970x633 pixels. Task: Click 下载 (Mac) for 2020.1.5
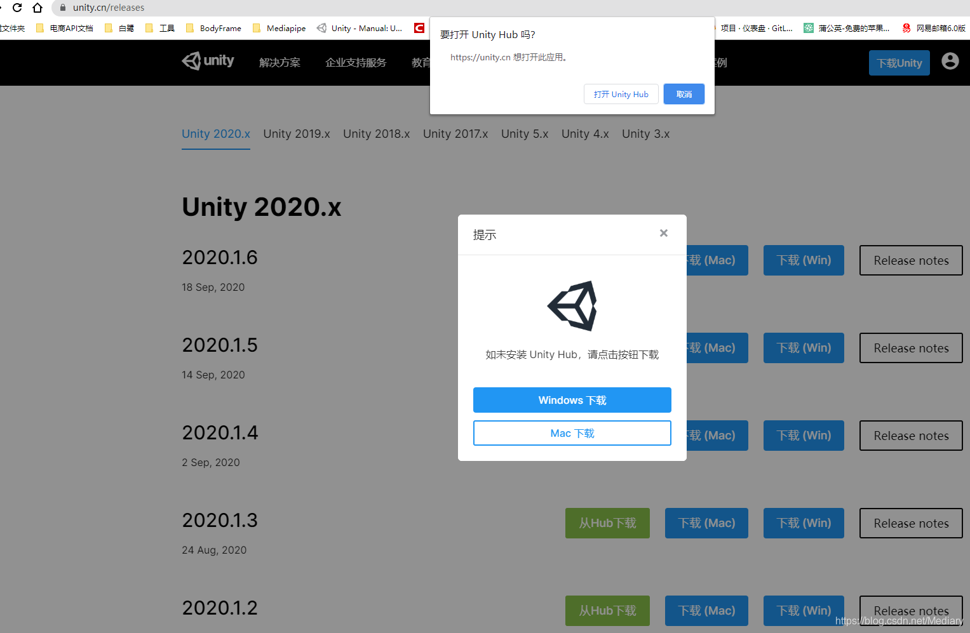click(717, 348)
